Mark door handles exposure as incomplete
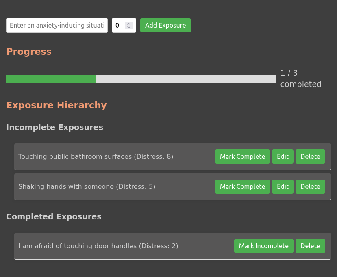 [x=264, y=246]
